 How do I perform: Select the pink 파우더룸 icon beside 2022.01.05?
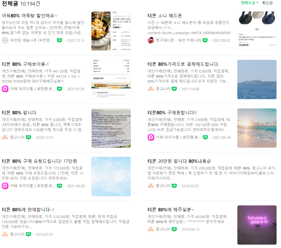click(x=5, y=89)
